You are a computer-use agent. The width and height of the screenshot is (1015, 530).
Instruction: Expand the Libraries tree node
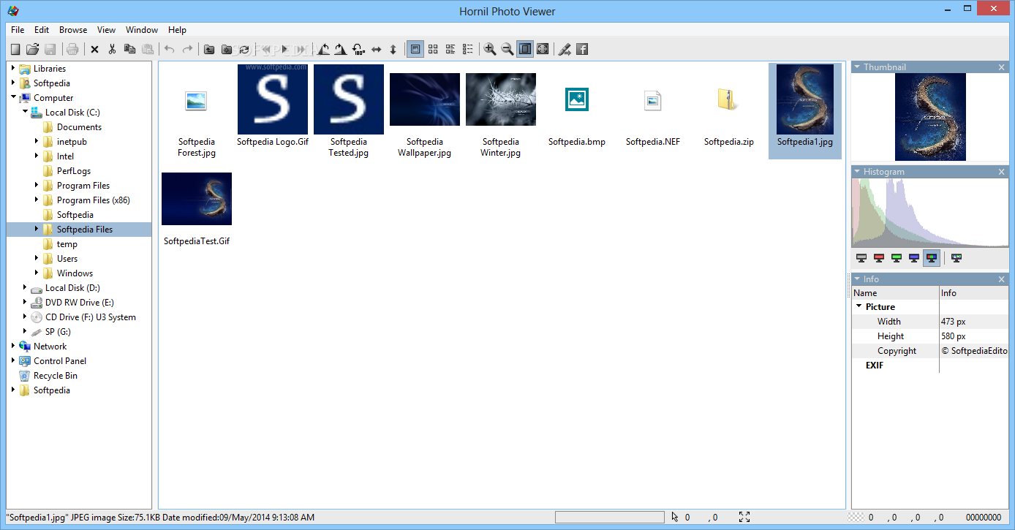(x=13, y=68)
